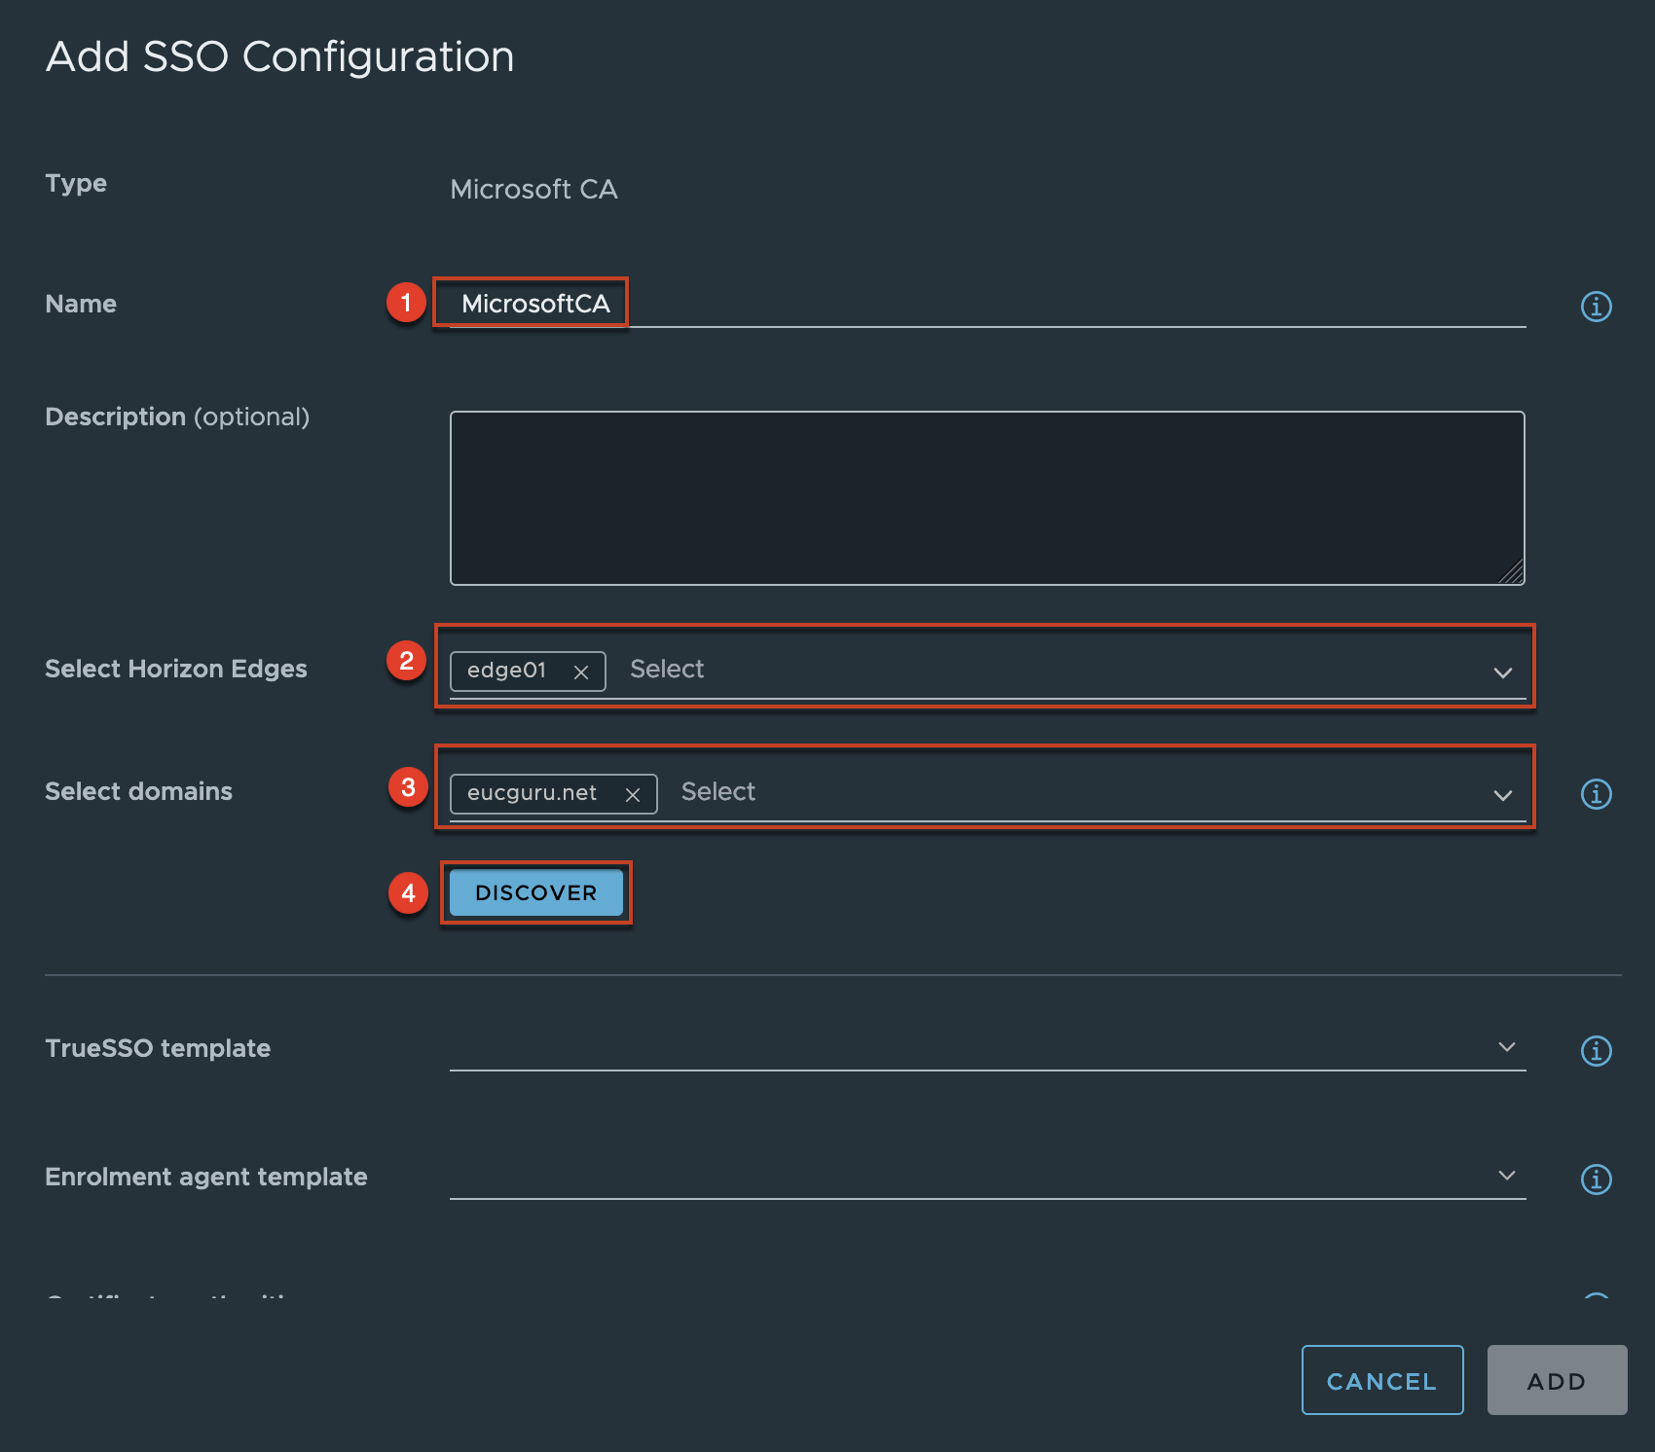Viewport: 1655px width, 1452px height.
Task: Click the edge01 tag label
Action: (x=506, y=671)
